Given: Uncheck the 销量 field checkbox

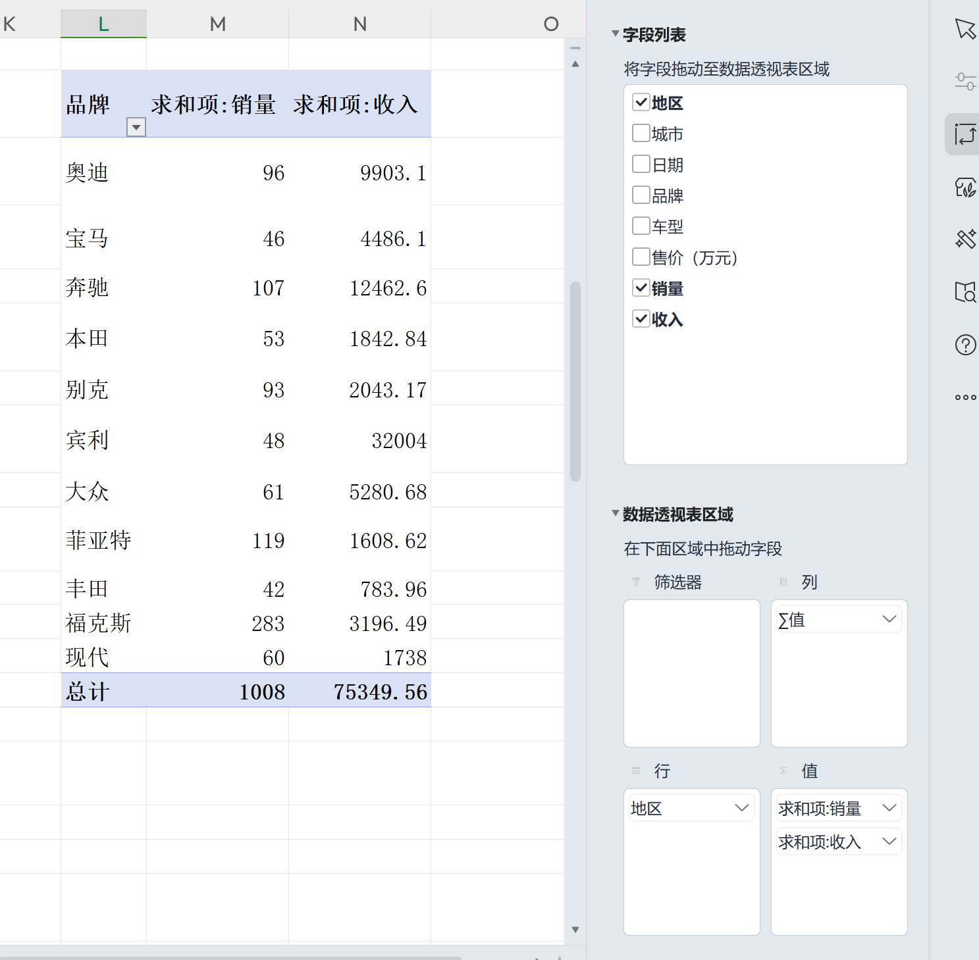Looking at the screenshot, I should point(641,288).
